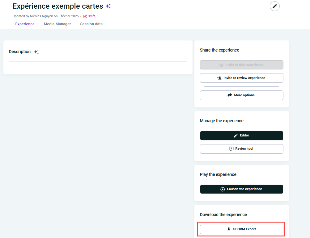
Task: Click the SCORM Export button
Action: click(x=242, y=229)
